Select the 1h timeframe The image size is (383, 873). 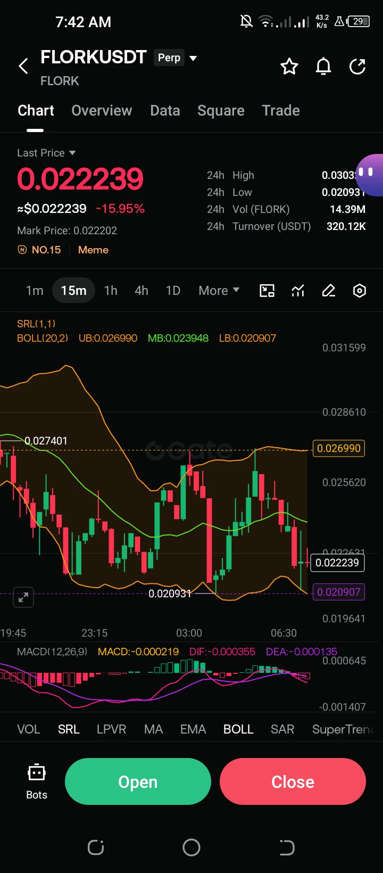tap(111, 291)
